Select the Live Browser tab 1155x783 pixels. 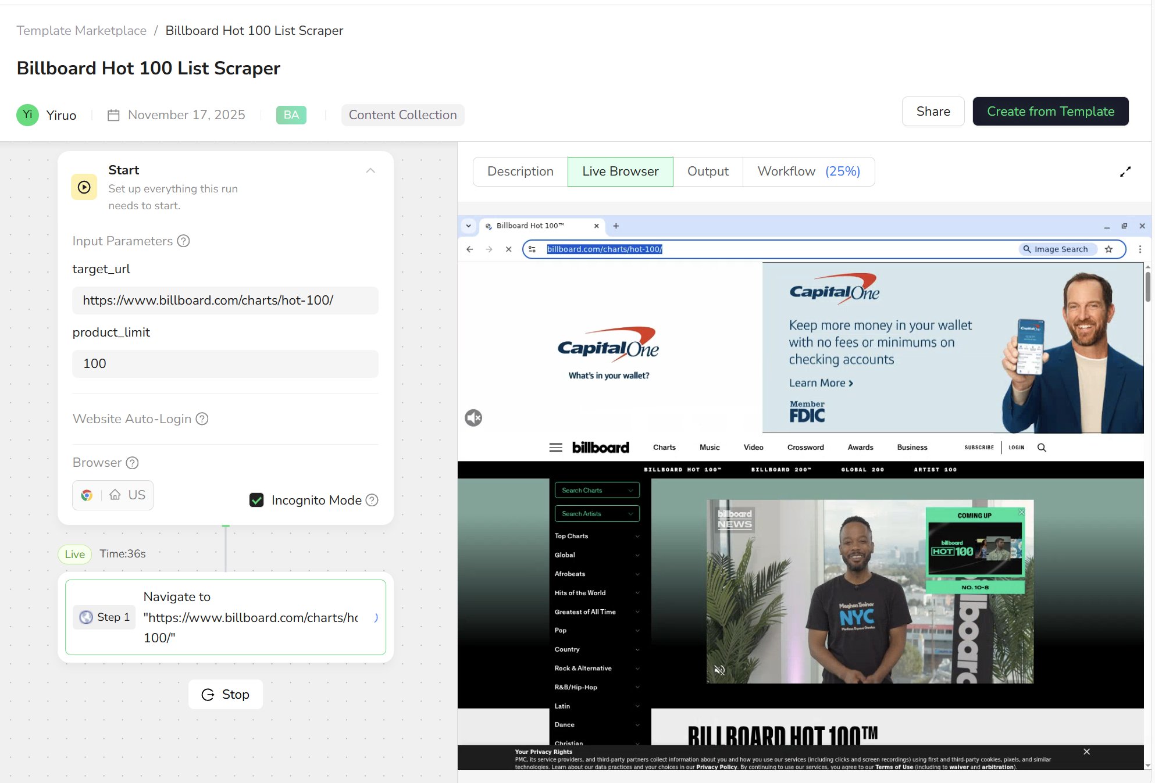point(621,171)
